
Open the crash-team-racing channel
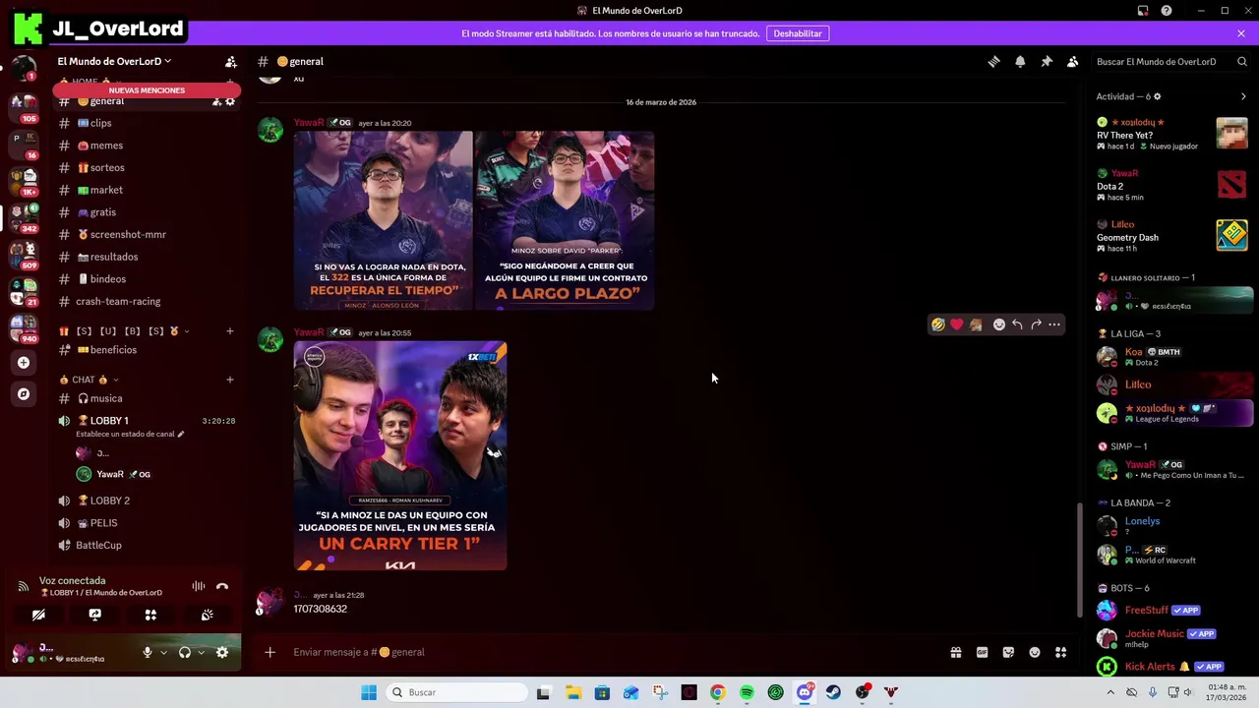148,301
